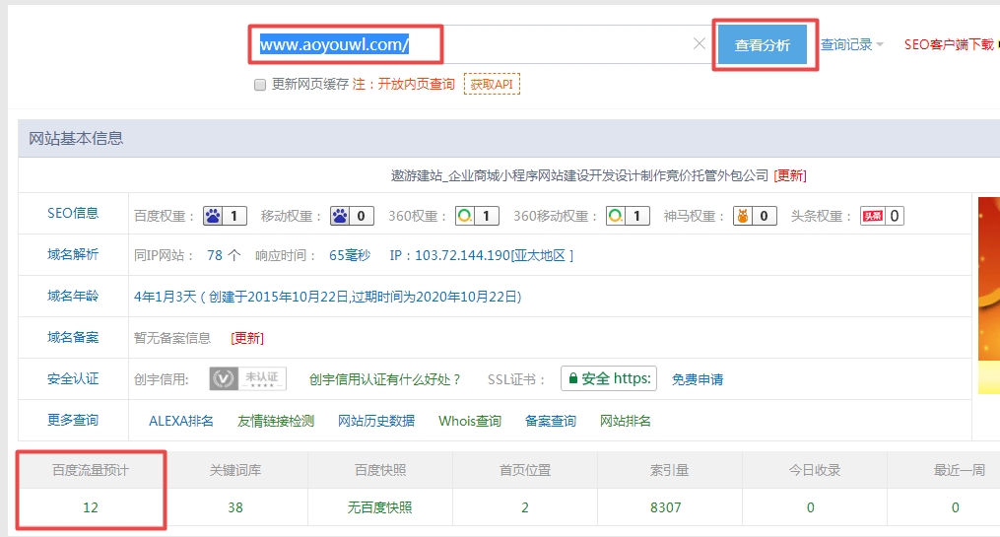Click the 友情链接检测 link
Screen dimensions: 1000x537
tap(276, 421)
